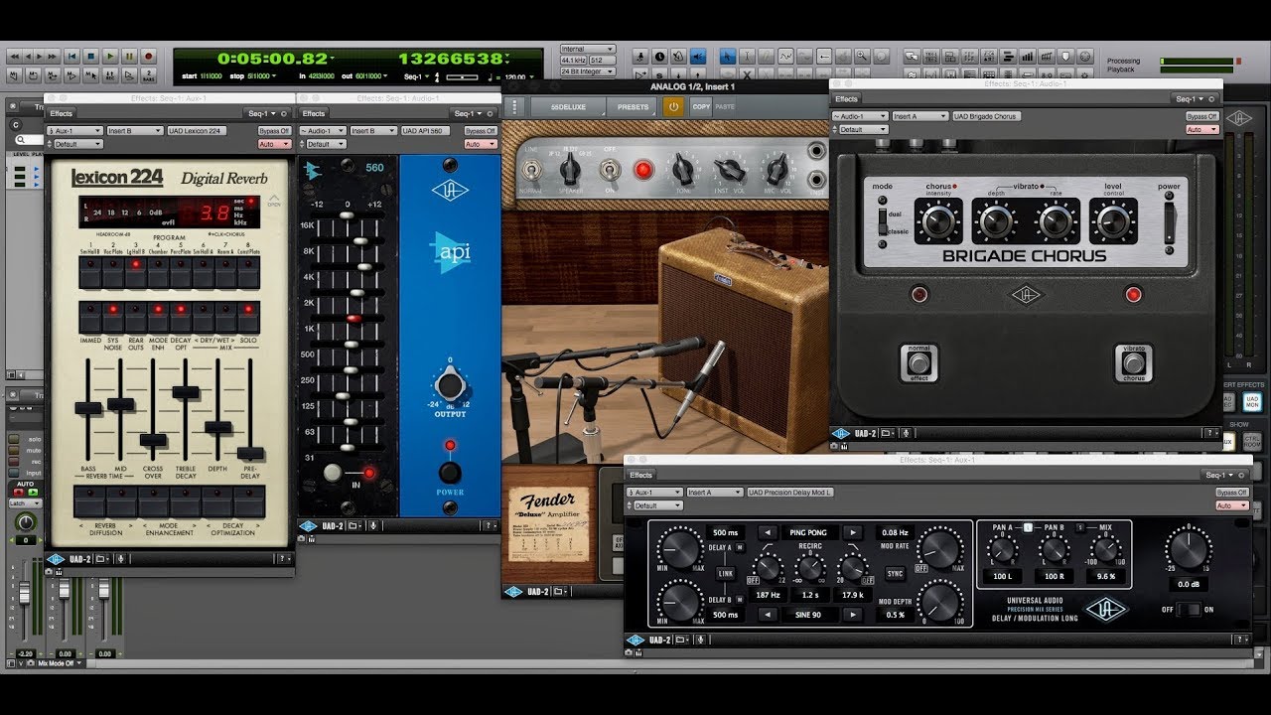This screenshot has width=1271, height=715.
Task: Click the help question mark in Precision Delay
Action: pyautogui.click(x=1239, y=640)
